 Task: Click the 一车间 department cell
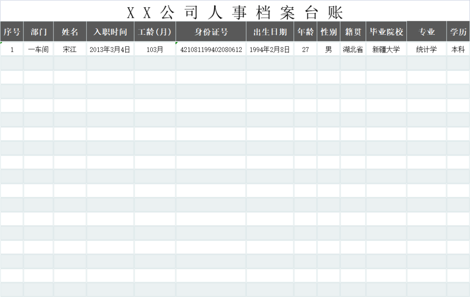(38, 49)
